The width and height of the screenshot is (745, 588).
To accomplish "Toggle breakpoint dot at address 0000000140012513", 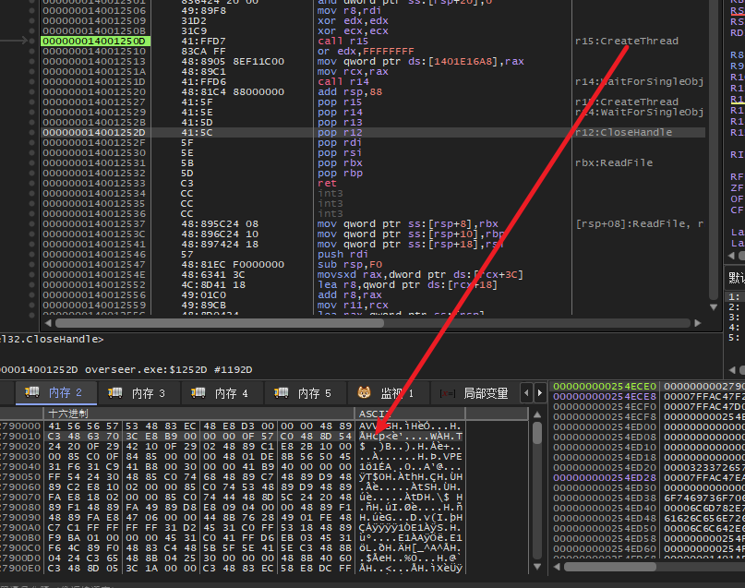I will click(x=31, y=61).
